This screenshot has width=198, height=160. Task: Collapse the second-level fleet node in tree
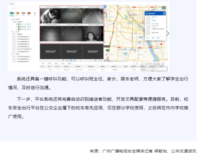(14, 22)
